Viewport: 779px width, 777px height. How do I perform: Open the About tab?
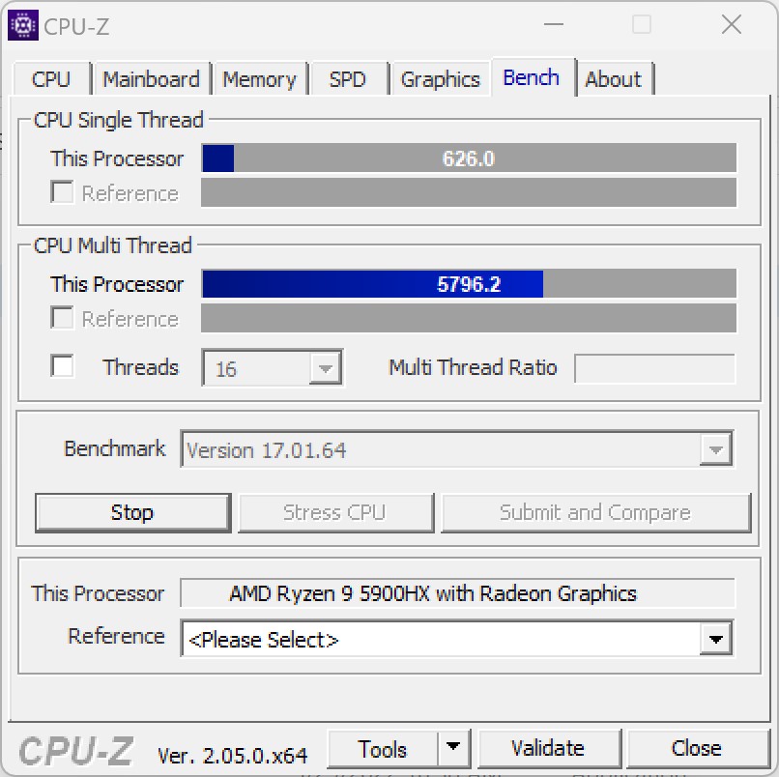(x=614, y=79)
